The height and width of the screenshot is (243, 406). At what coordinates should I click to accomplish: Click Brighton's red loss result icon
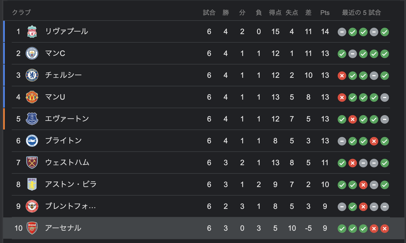(374, 141)
